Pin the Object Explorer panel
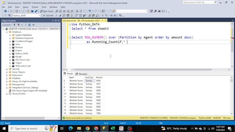Image resolution: width=235 pixels, height=132 pixels. coord(56,21)
